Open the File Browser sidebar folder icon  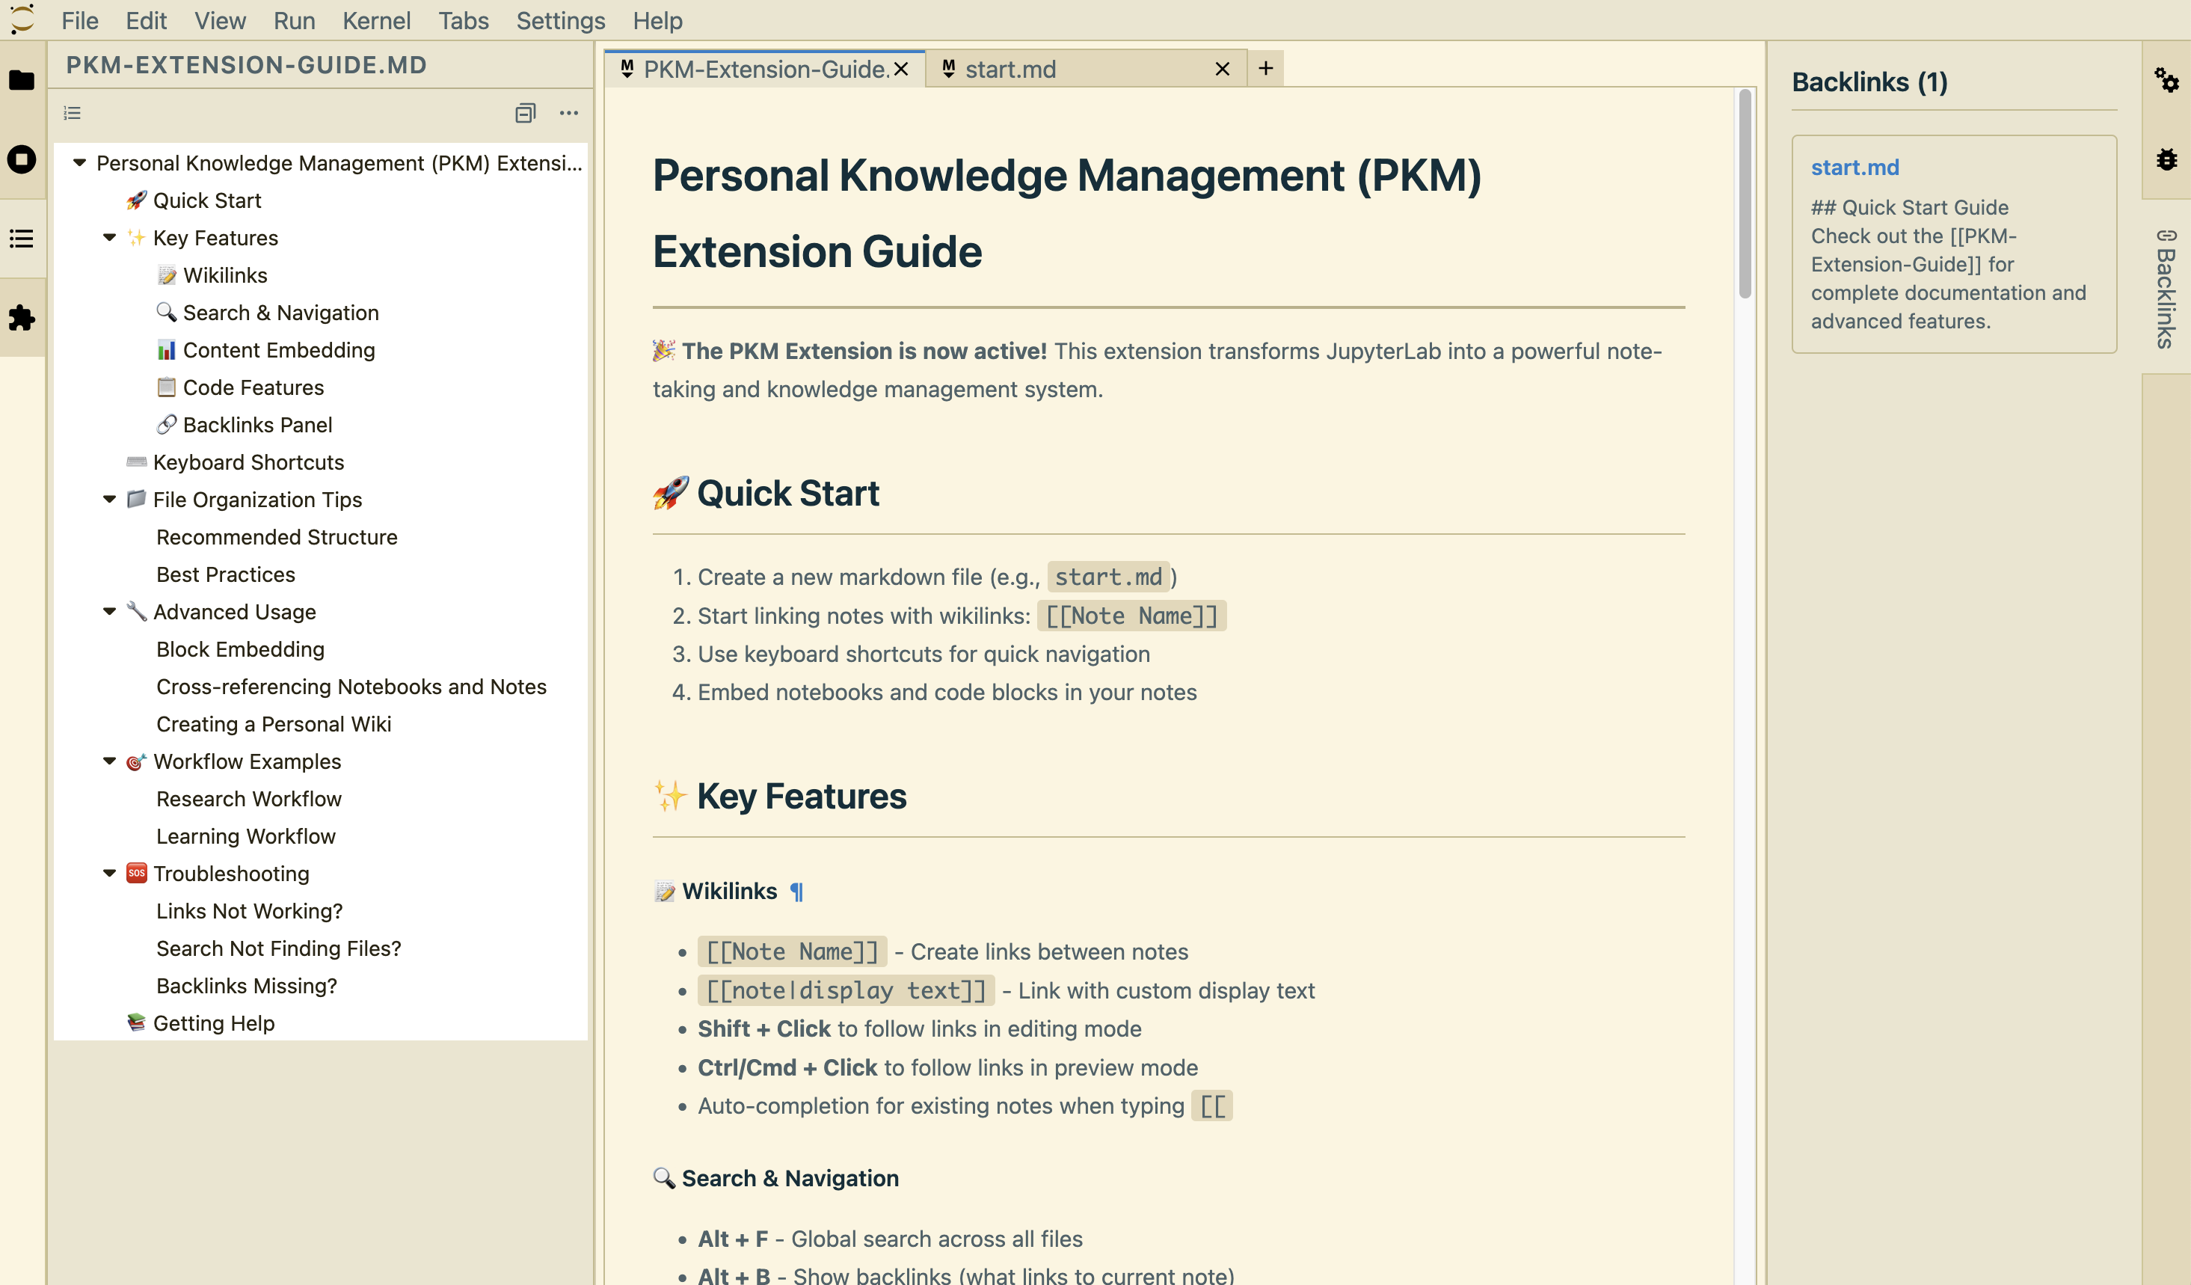22,80
